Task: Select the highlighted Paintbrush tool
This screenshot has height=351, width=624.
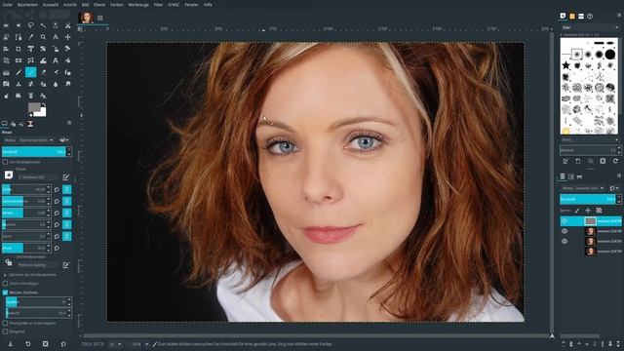Action: pos(30,72)
